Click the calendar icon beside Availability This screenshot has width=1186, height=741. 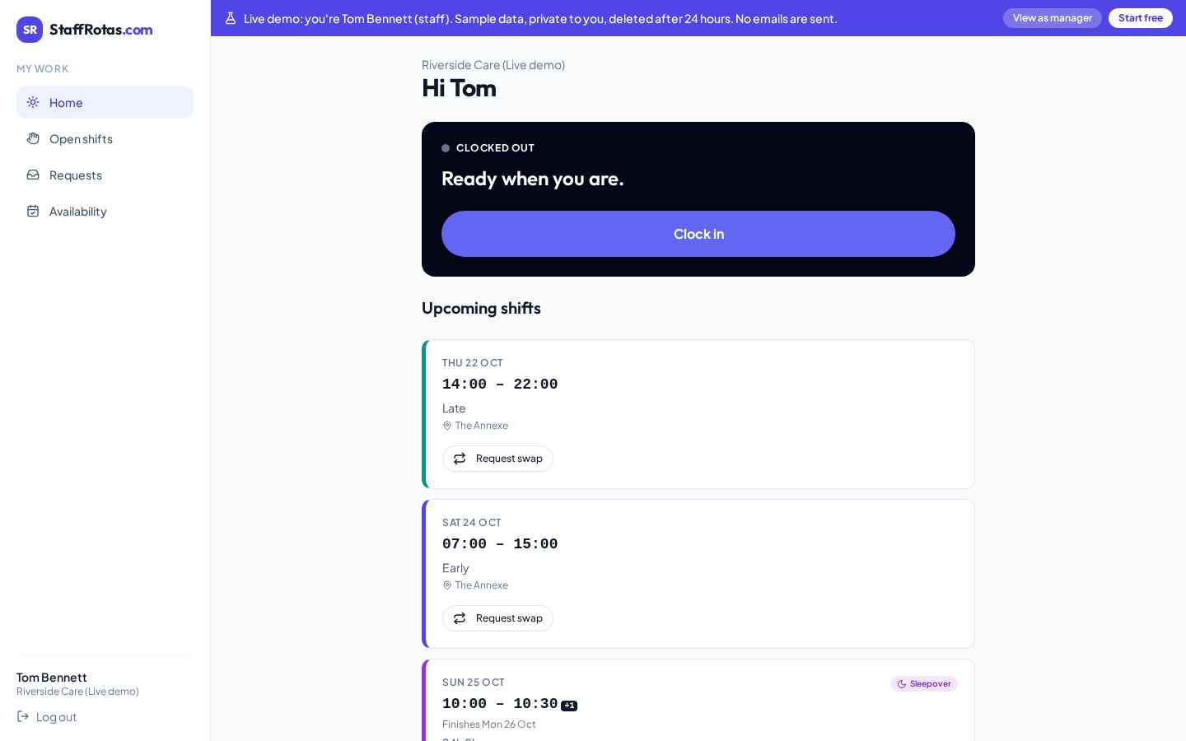(x=33, y=211)
